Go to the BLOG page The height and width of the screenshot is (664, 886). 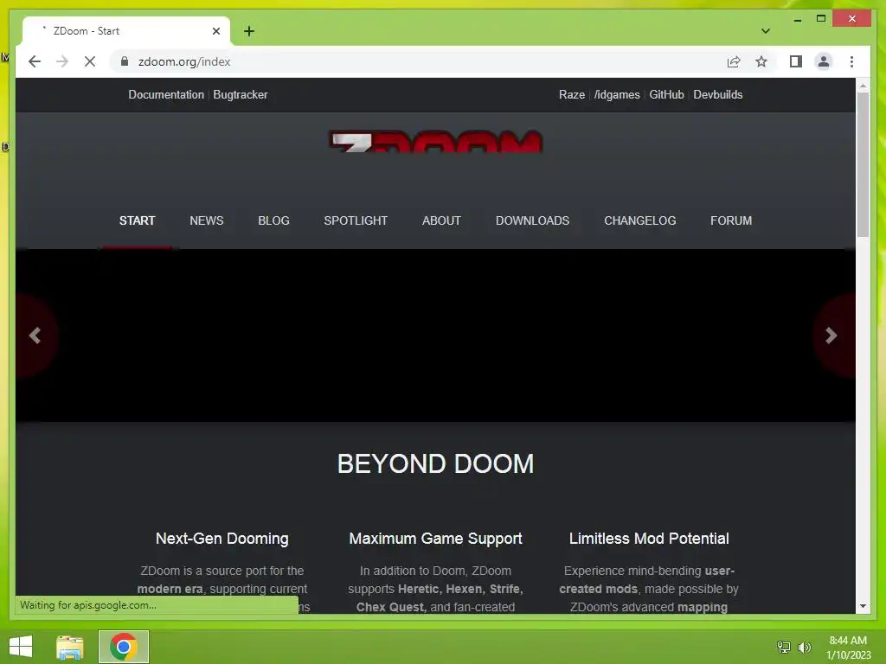coord(273,220)
